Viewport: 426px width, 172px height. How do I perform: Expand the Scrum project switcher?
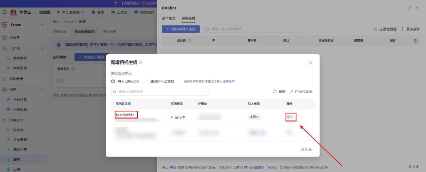pyautogui.click(x=42, y=25)
